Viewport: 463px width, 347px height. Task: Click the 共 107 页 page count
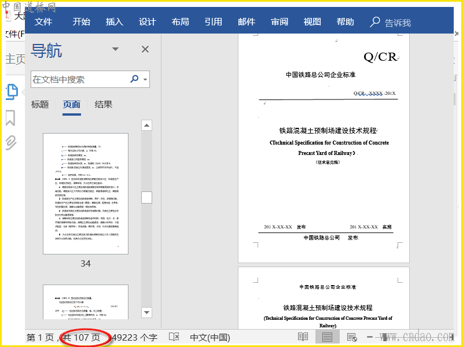pos(82,337)
